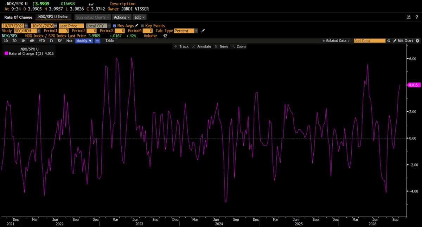The width and height of the screenshot is (422, 227).
Task: Select the 1D range tab
Action: 6,41
